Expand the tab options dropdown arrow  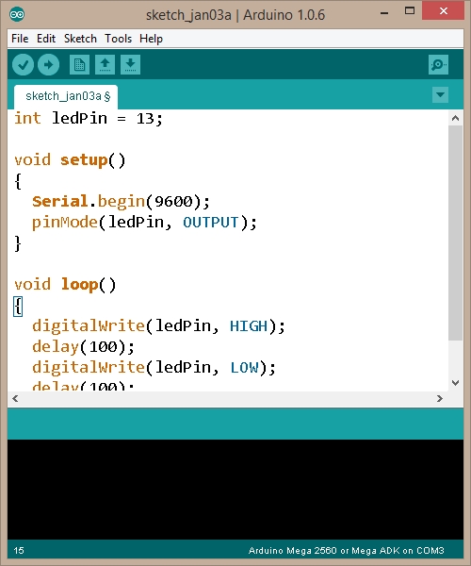[440, 95]
